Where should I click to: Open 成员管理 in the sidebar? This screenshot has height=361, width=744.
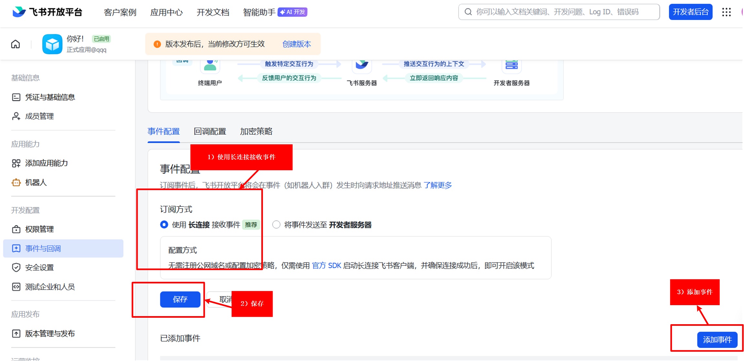click(39, 116)
